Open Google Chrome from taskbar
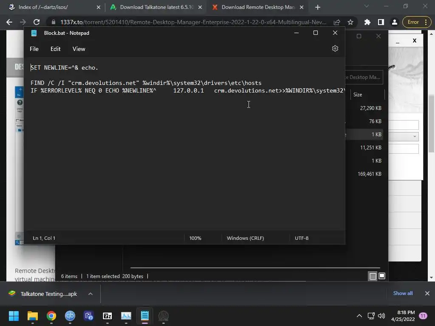Screen dimensions: 435x326 click(x=51, y=316)
